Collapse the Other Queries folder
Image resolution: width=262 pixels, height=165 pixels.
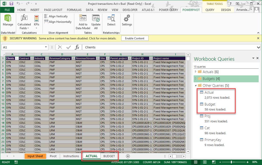pyautogui.click(x=196, y=86)
